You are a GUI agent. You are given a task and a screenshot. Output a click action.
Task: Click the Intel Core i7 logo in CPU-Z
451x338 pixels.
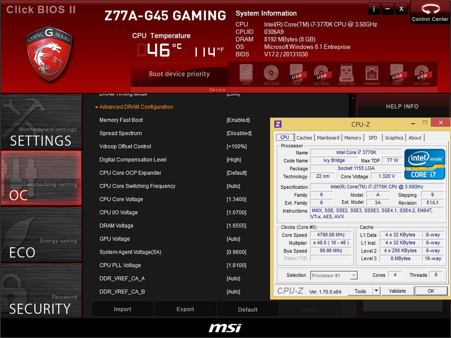(x=425, y=164)
